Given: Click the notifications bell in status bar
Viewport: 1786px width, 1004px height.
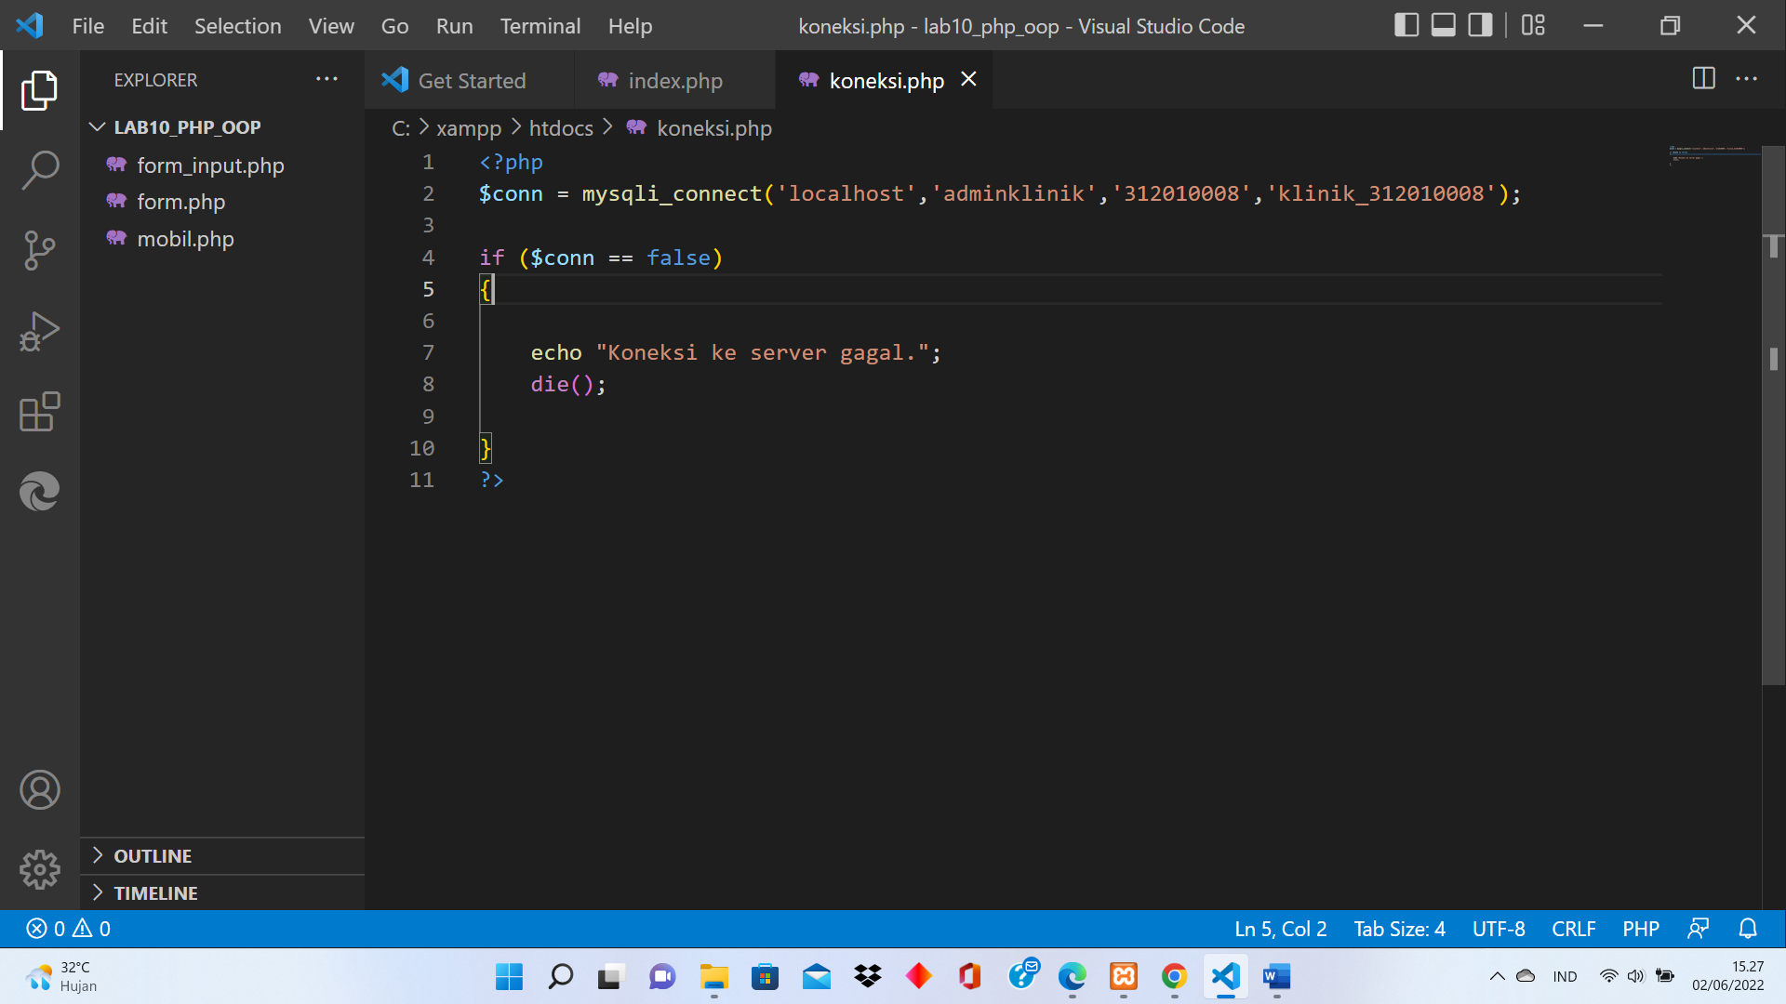Looking at the screenshot, I should pos(1748,928).
